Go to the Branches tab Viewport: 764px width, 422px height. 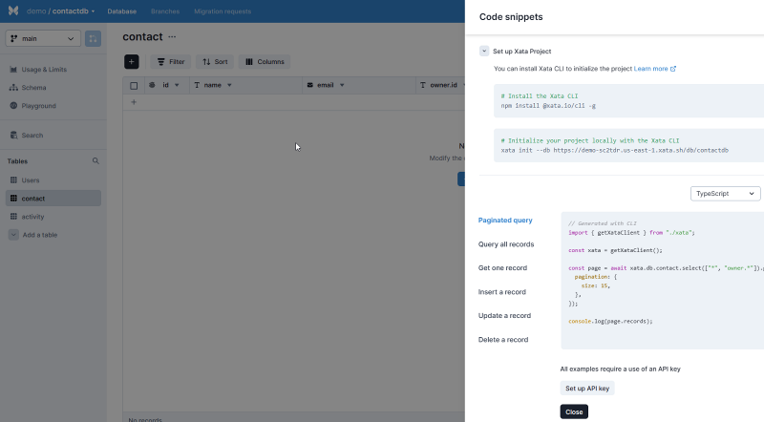[x=165, y=11]
